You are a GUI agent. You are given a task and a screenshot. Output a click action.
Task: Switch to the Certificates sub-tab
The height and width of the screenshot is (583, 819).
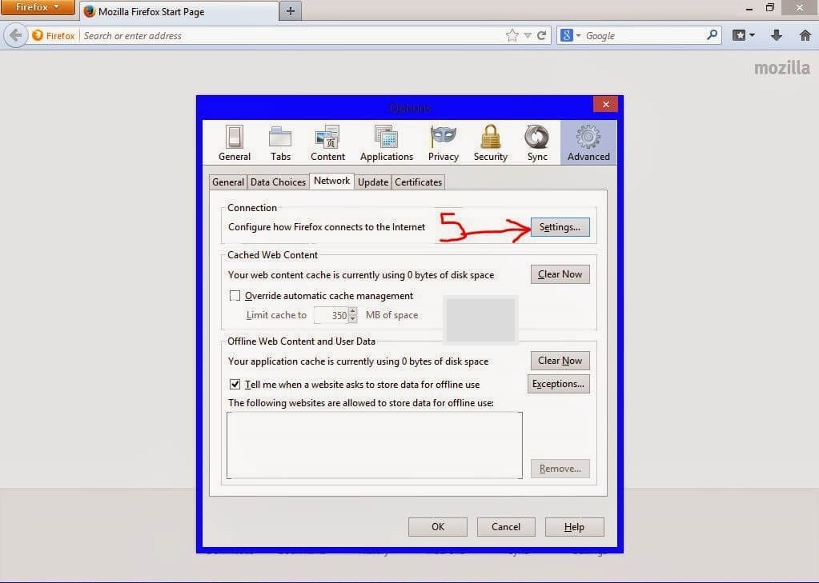click(418, 182)
